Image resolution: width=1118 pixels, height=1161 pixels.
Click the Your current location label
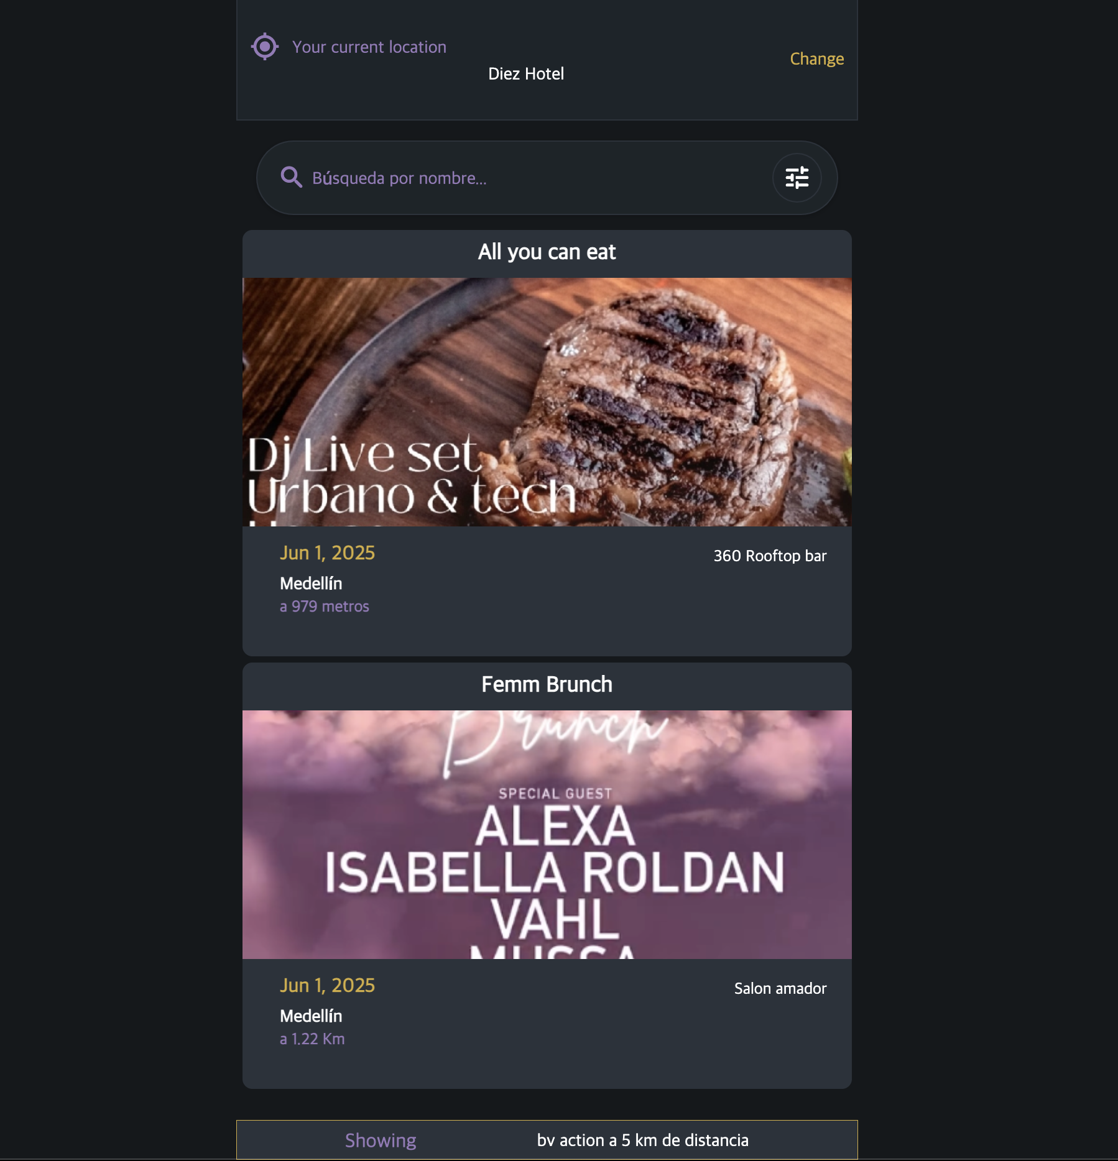coord(369,47)
